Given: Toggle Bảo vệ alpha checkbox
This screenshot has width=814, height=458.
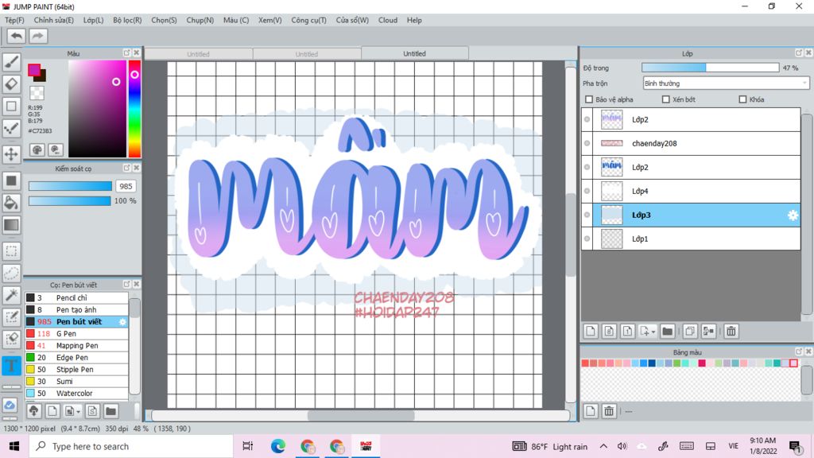Looking at the screenshot, I should (589, 99).
